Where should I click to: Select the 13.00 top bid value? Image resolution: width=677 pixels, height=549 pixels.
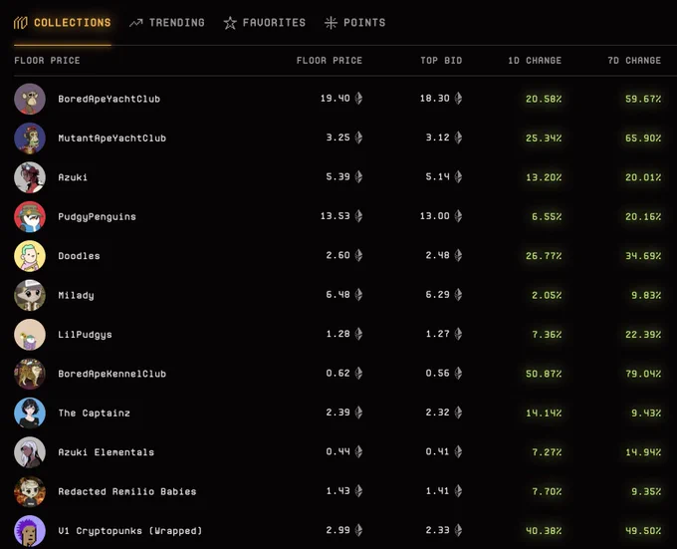(x=435, y=216)
